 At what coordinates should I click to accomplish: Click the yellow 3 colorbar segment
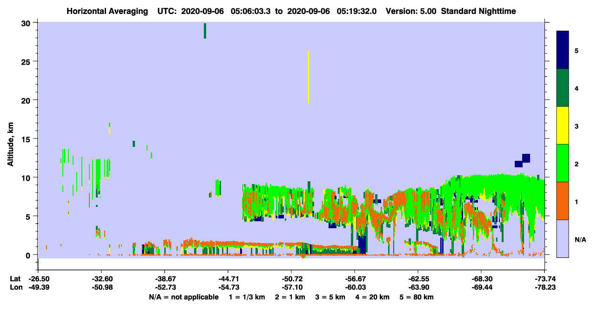[563, 125]
